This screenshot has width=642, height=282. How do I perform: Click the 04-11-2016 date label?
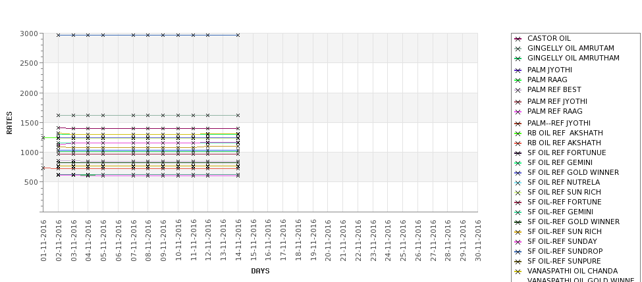[88, 241]
